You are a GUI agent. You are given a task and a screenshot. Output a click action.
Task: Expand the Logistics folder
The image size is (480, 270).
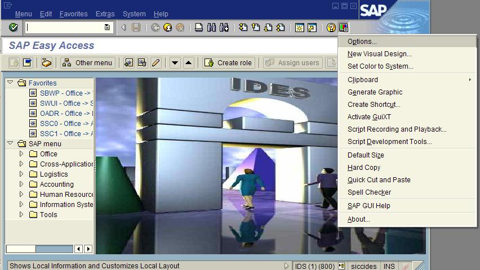pos(21,174)
